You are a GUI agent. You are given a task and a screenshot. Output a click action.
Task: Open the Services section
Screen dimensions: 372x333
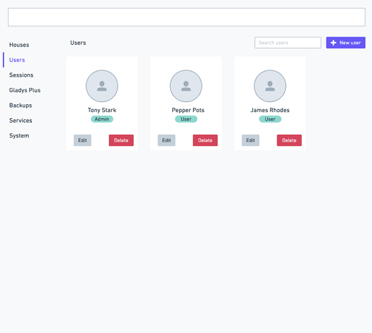click(21, 121)
